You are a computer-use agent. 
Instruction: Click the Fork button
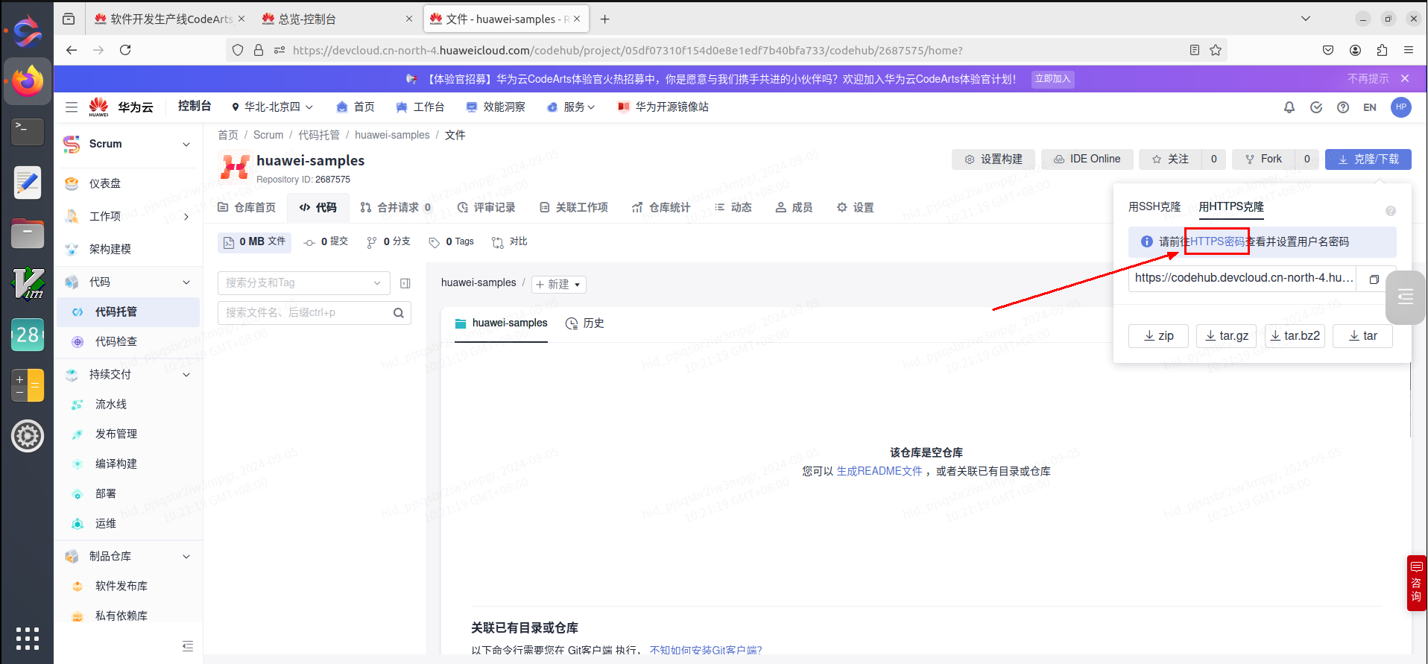[x=1263, y=159]
